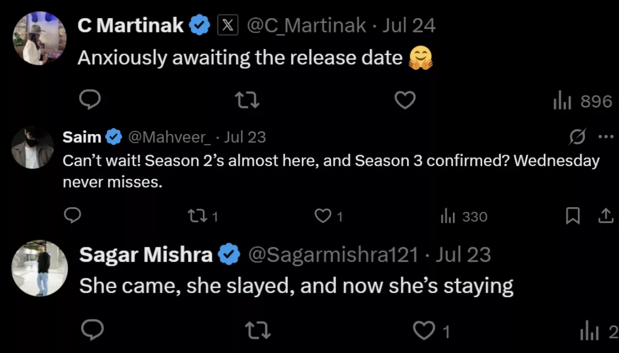Open more options menu on Saim's tweet

click(605, 137)
